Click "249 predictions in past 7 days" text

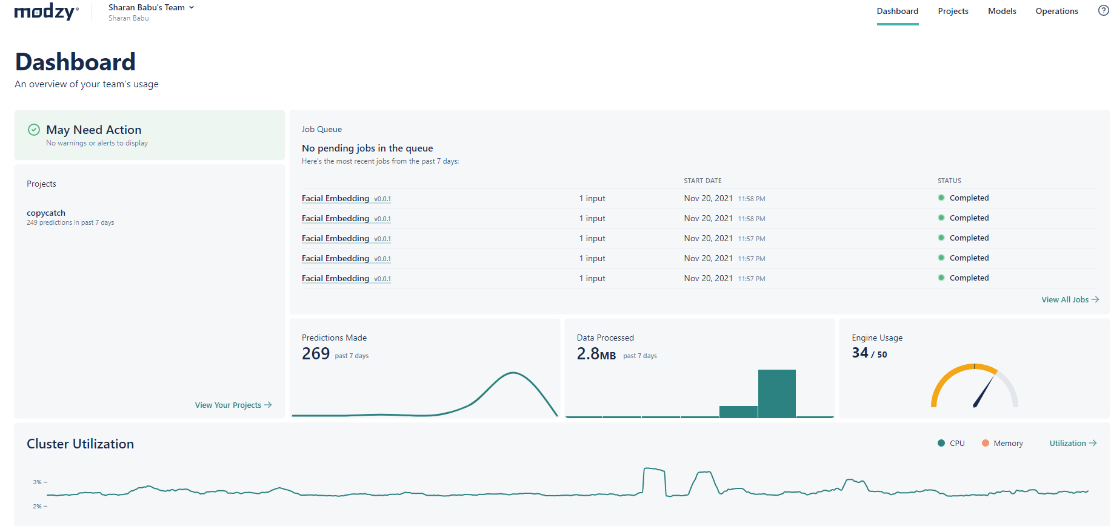pyautogui.click(x=70, y=223)
